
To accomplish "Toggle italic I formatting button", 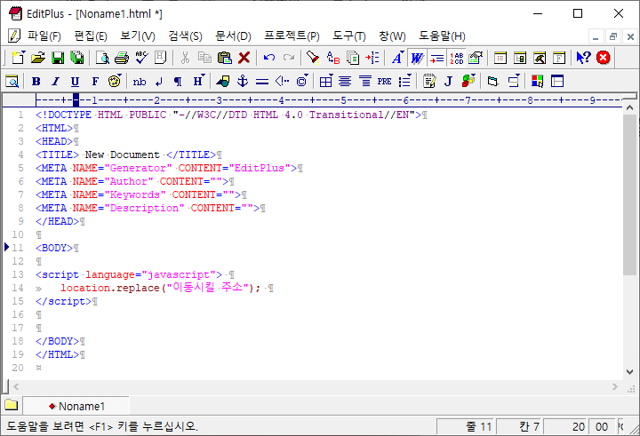I will point(55,81).
